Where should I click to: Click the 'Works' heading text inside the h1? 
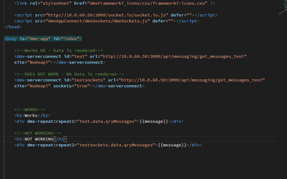31,115
